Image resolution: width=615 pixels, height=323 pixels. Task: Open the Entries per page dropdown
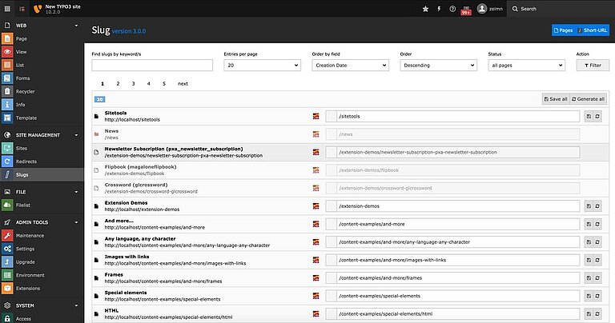[x=262, y=66]
